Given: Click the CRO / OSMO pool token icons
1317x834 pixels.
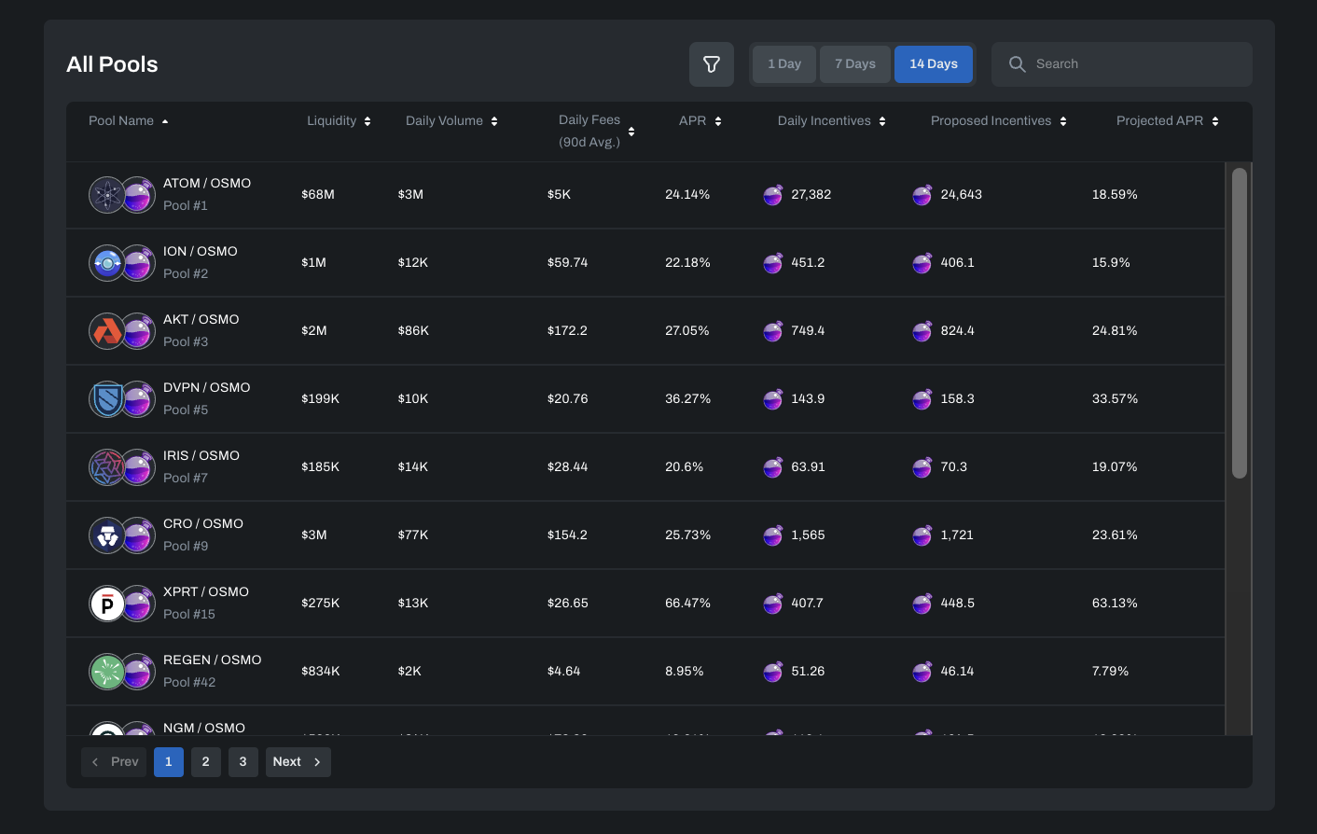Looking at the screenshot, I should [122, 535].
